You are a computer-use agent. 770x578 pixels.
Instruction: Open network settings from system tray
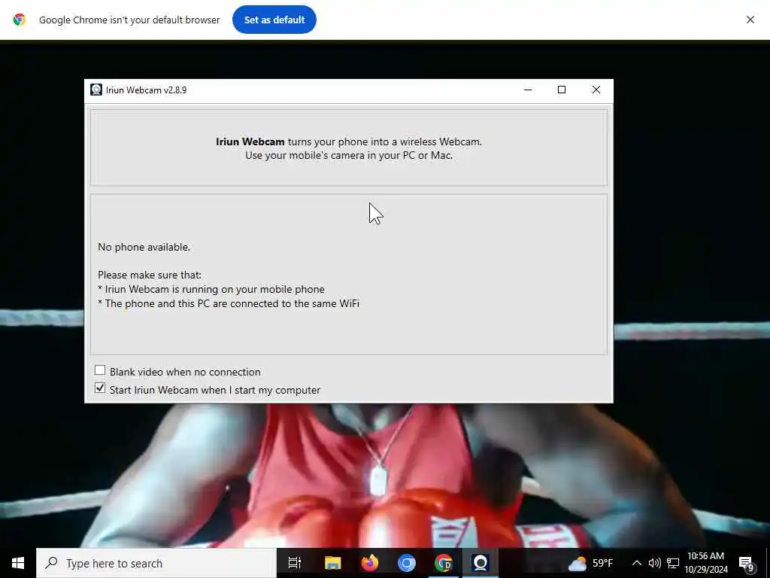(673, 563)
